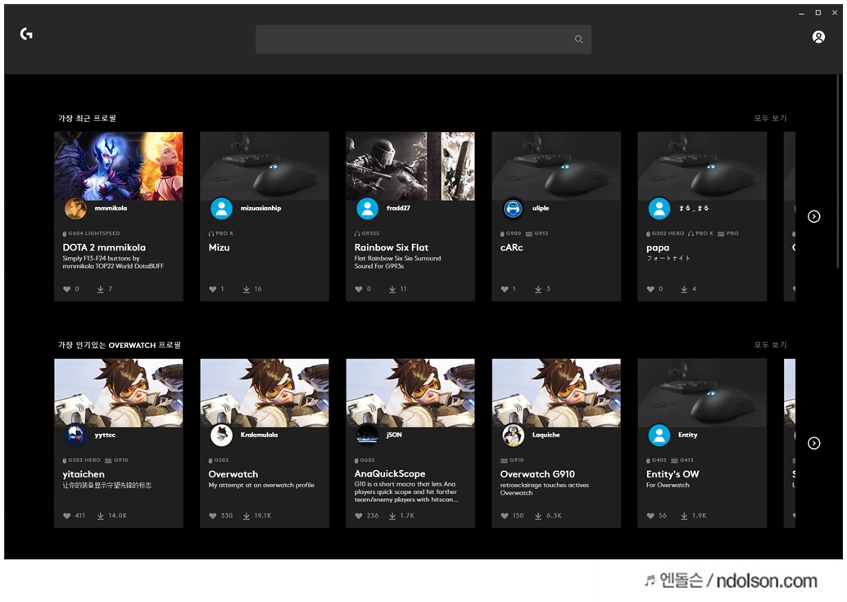The image size is (847, 602).
Task: Like the AnaQuickScope profile
Action: tap(359, 516)
